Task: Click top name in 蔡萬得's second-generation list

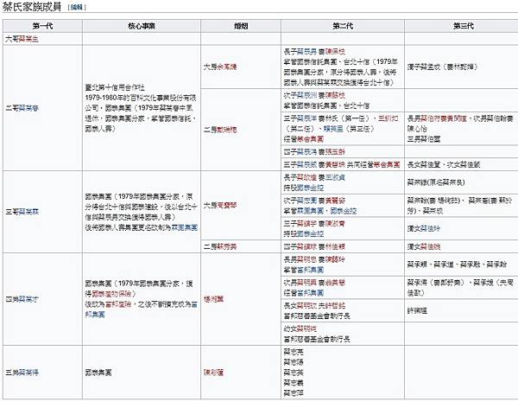Action: tap(294, 352)
